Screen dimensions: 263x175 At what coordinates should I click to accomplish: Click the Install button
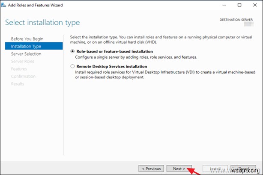[x=213, y=169]
